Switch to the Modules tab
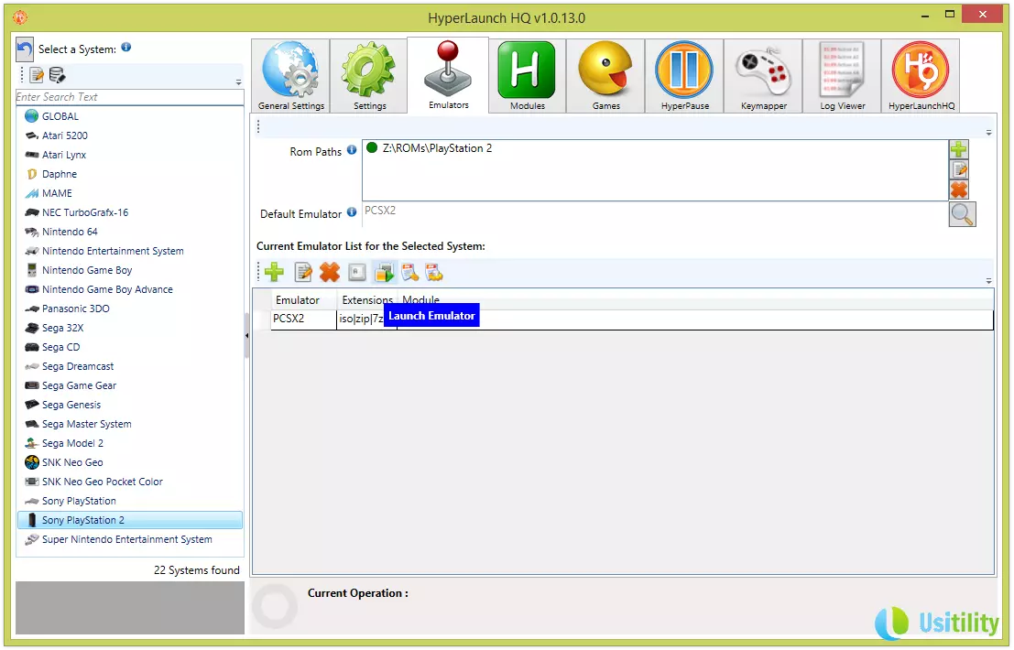Image resolution: width=1014 pixels, height=650 pixels. pyautogui.click(x=527, y=76)
